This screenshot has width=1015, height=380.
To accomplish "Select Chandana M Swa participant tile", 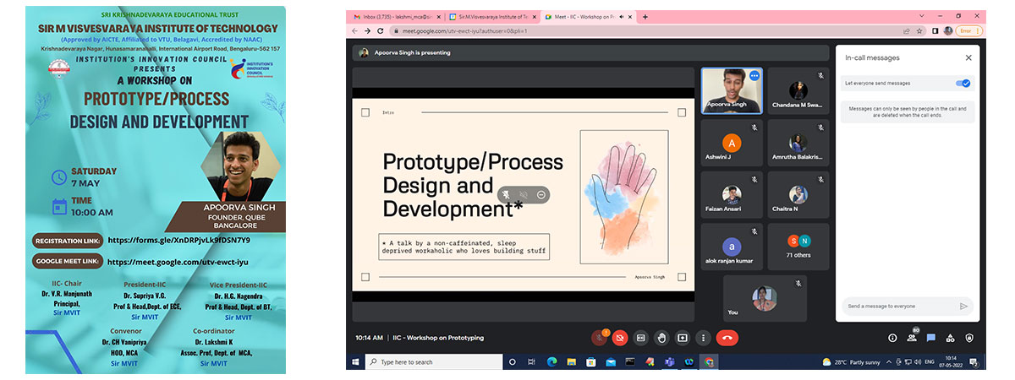I will [x=798, y=90].
